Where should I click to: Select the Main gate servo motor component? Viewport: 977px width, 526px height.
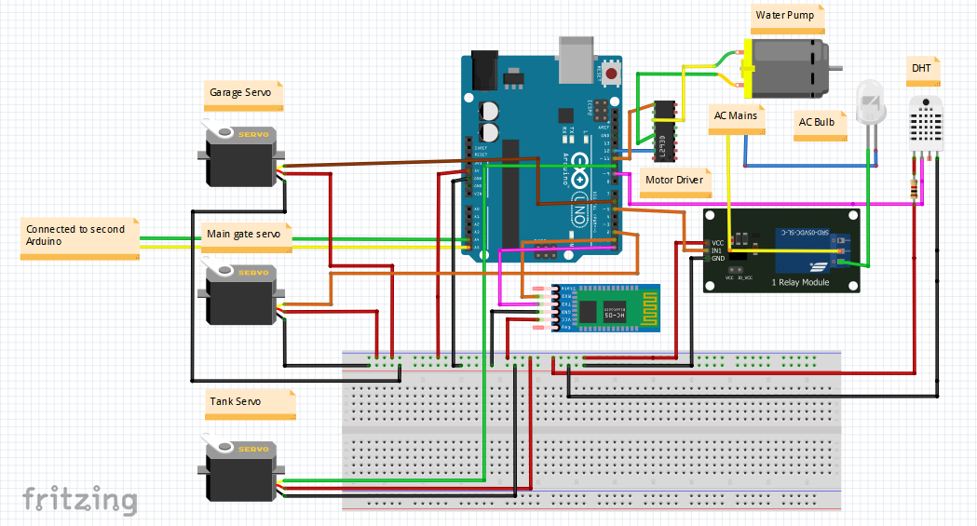tap(241, 290)
